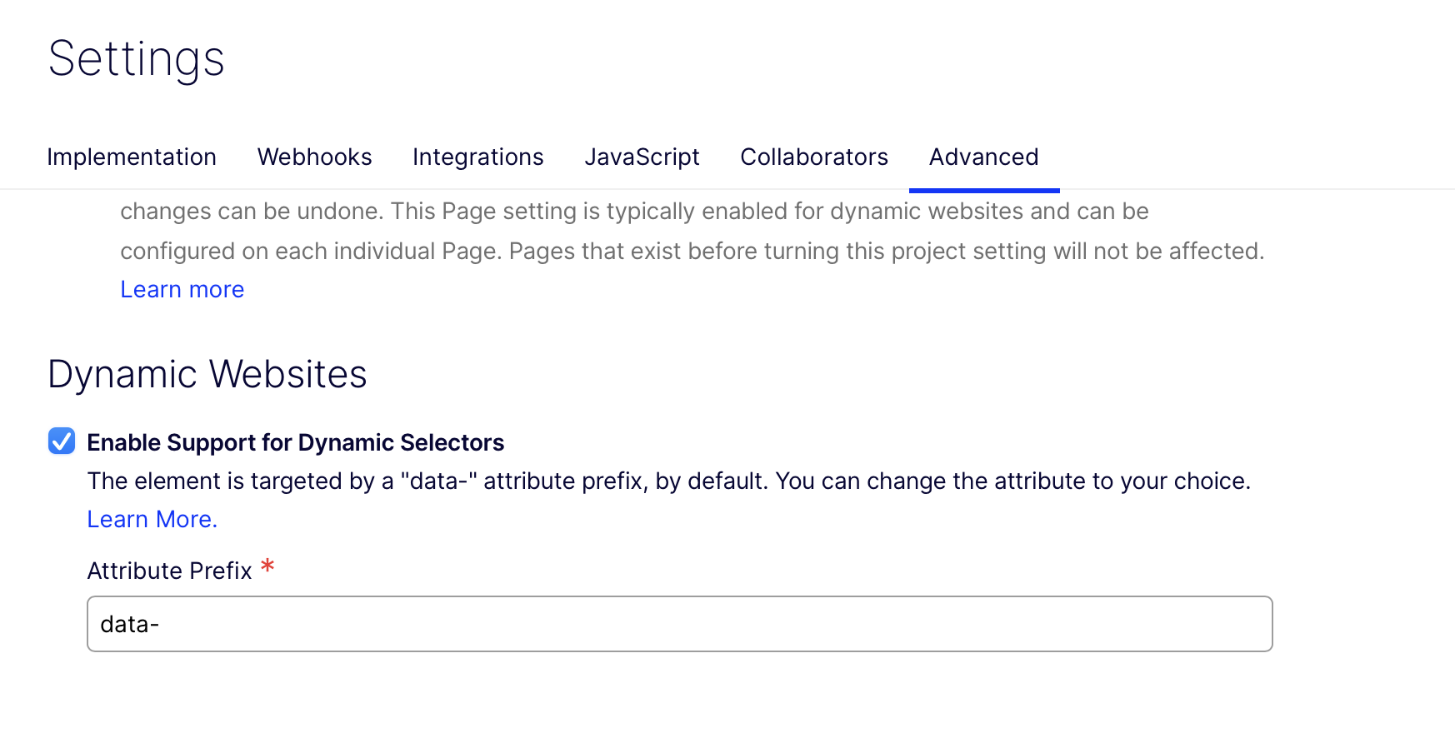Open the first Learn more link
This screenshot has height=733, width=1455.
[182, 289]
